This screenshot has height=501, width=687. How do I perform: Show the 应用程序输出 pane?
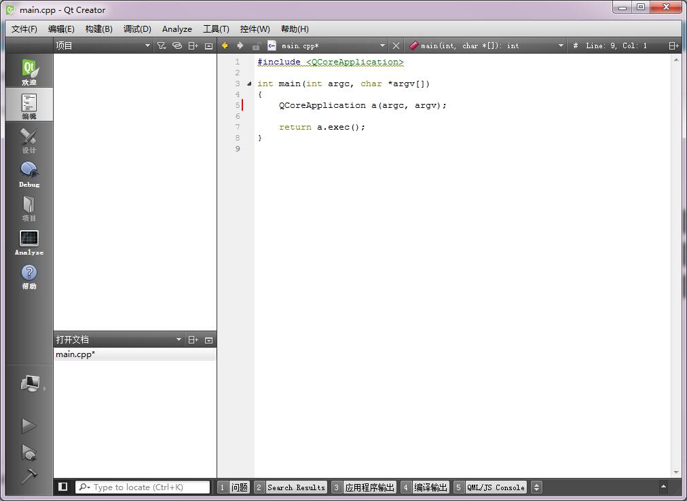(364, 487)
